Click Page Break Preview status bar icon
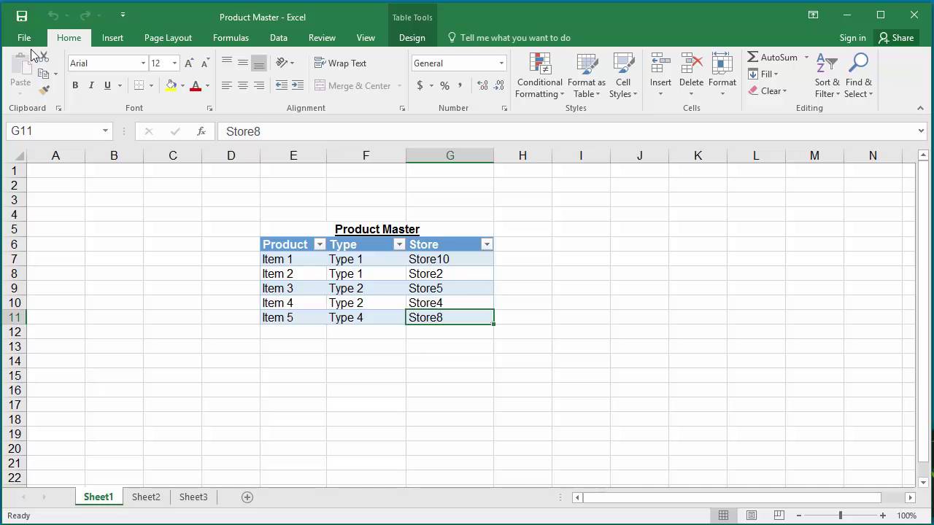This screenshot has width=934, height=525. 779,516
